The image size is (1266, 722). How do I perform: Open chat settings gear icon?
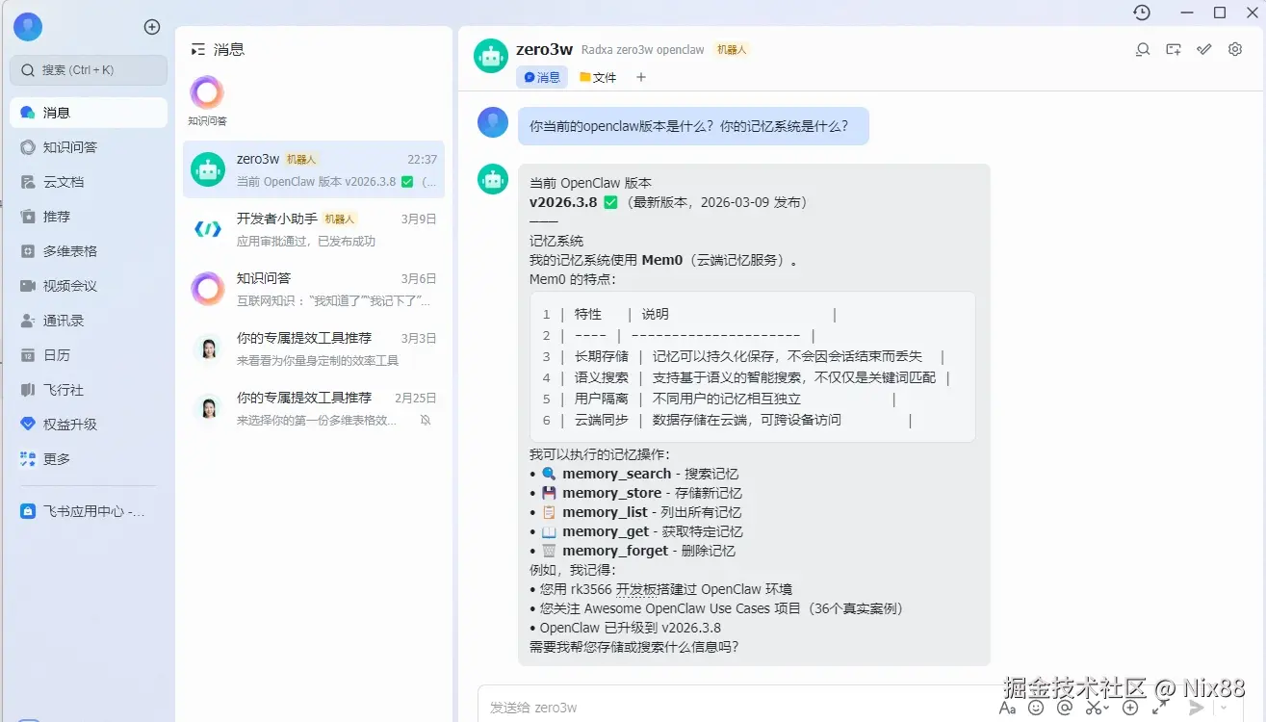(x=1235, y=50)
